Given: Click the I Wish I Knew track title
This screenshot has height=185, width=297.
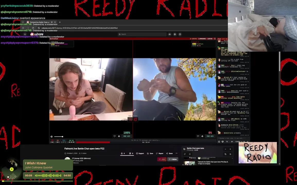Looking at the screenshot, I should [36, 163].
